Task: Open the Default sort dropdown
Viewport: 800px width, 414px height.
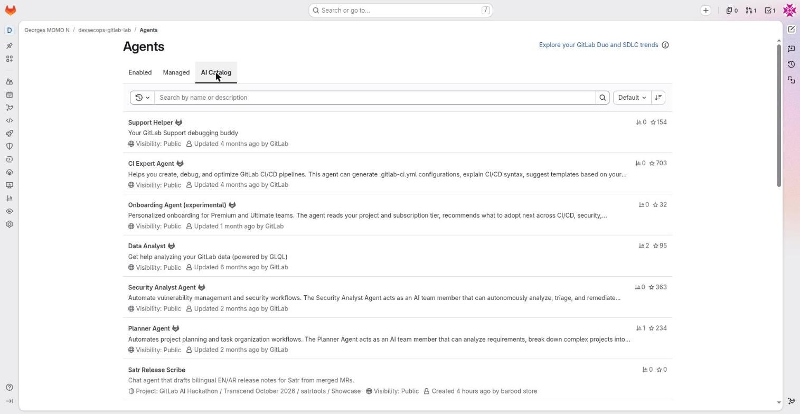Action: [x=632, y=98]
